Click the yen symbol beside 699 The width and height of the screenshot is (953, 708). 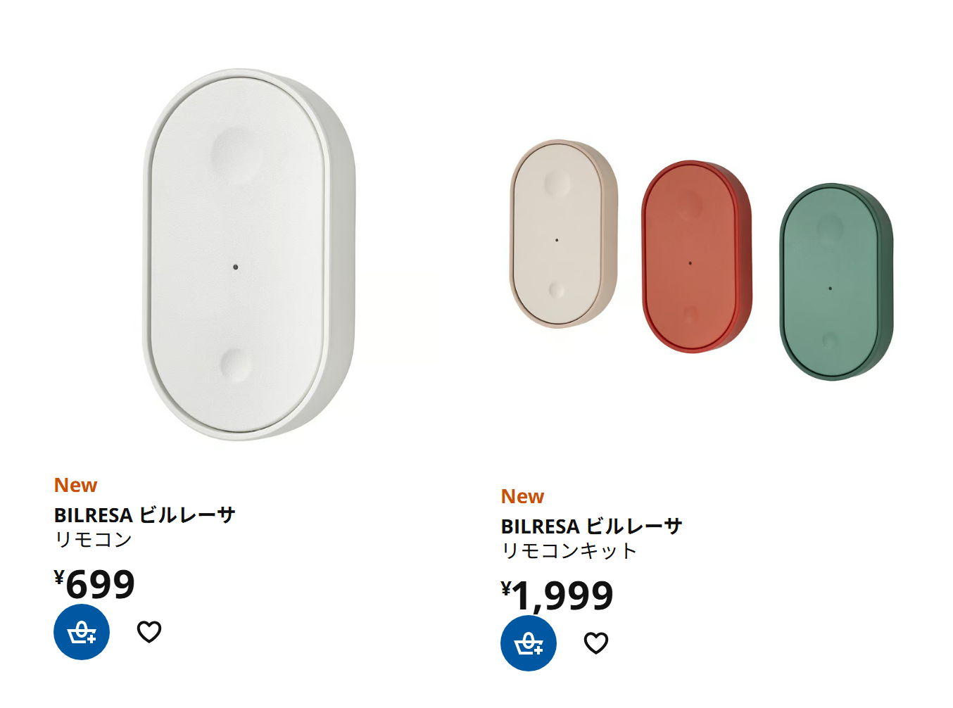point(59,578)
